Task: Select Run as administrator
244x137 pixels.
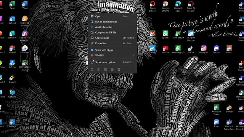Action: pyautogui.click(x=112, y=22)
